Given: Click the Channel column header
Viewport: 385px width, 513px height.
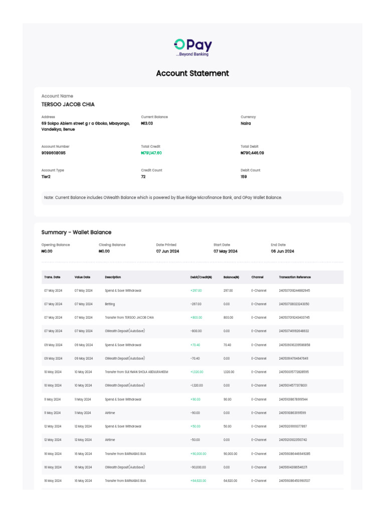Looking at the screenshot, I should pyautogui.click(x=257, y=277).
